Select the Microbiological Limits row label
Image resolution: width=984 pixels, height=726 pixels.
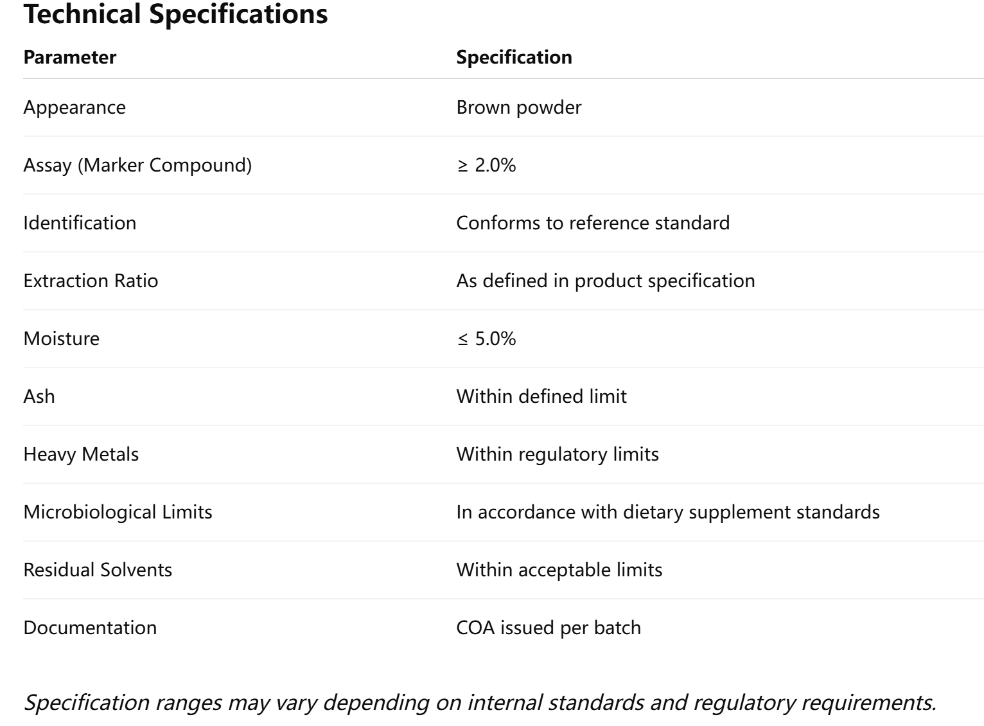click(x=118, y=512)
